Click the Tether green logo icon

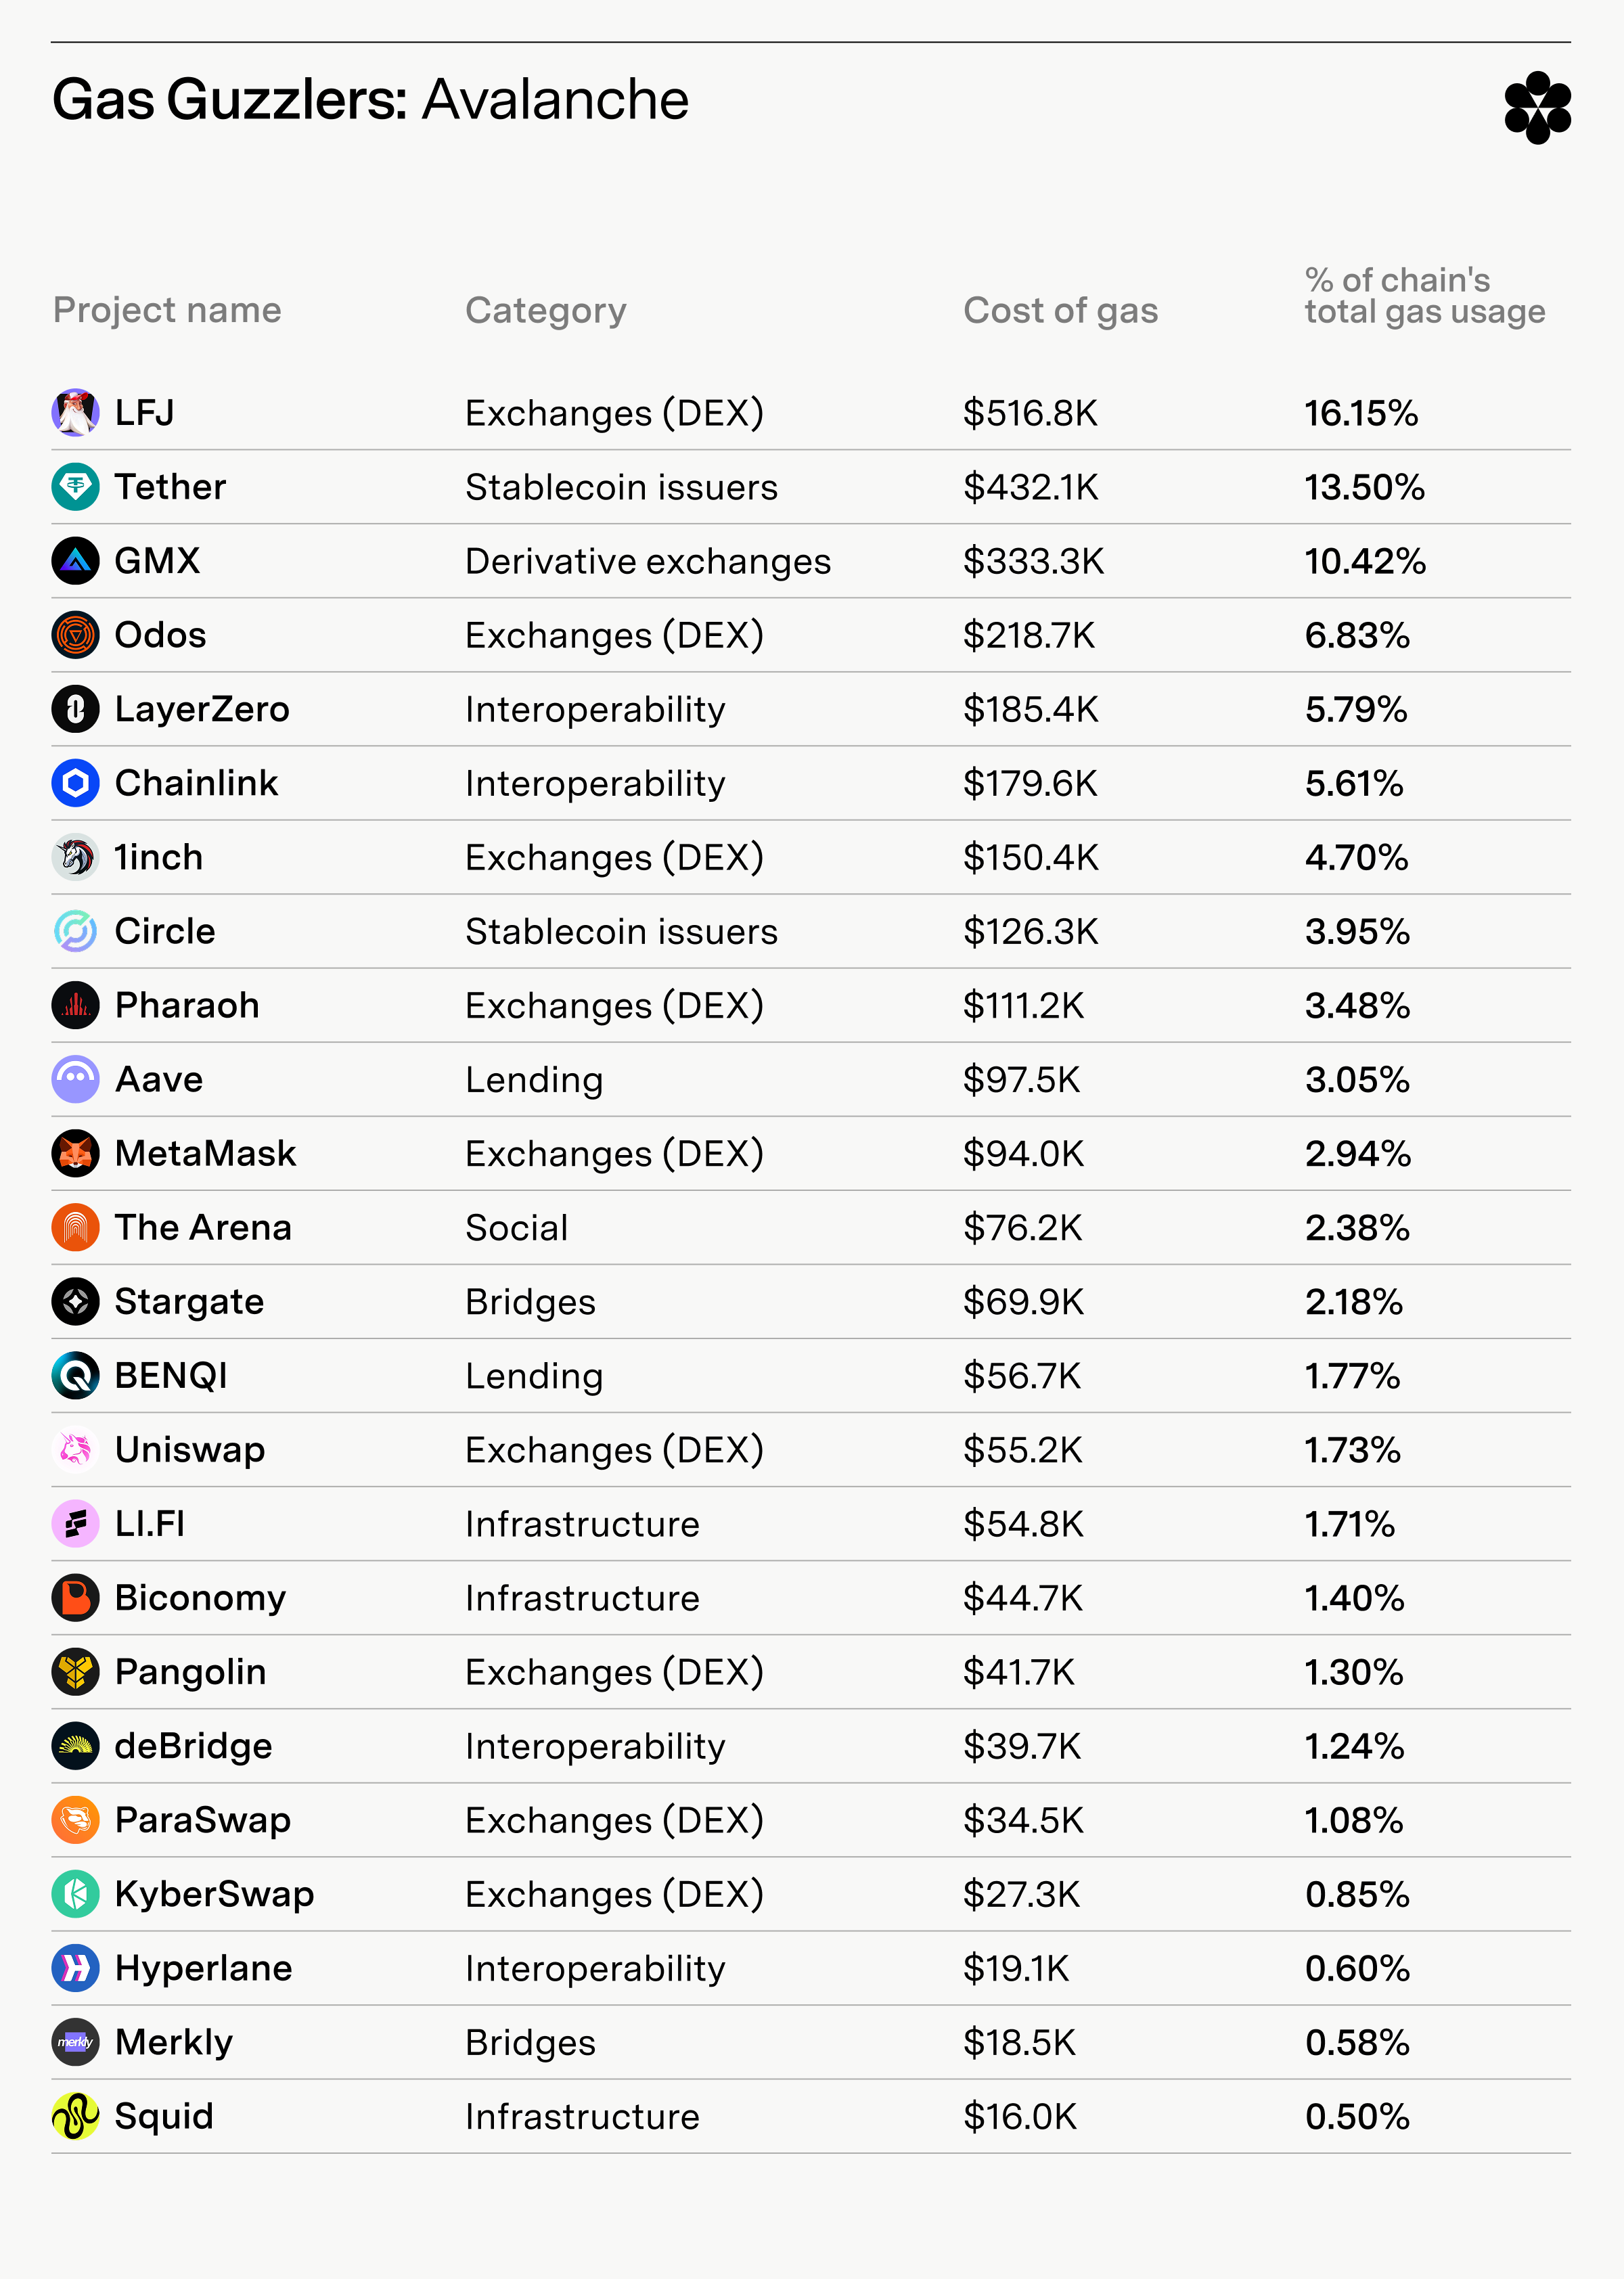pos(75,487)
